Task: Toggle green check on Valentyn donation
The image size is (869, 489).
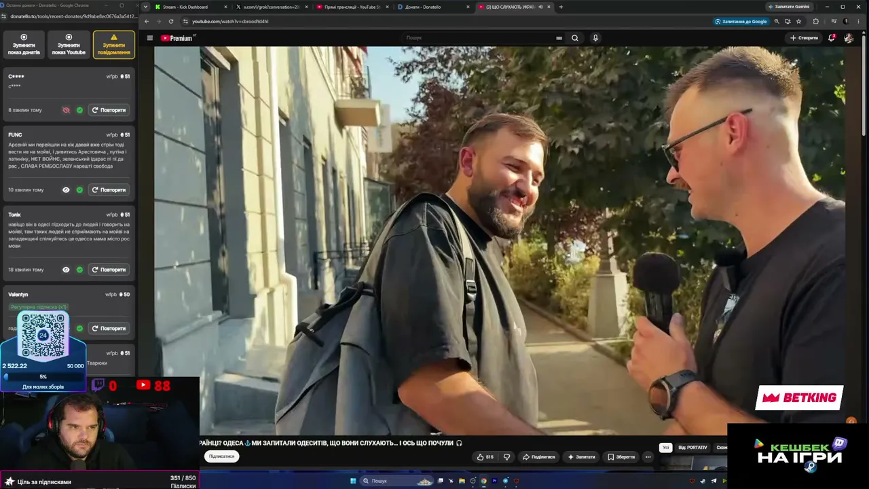Action: 79,328
